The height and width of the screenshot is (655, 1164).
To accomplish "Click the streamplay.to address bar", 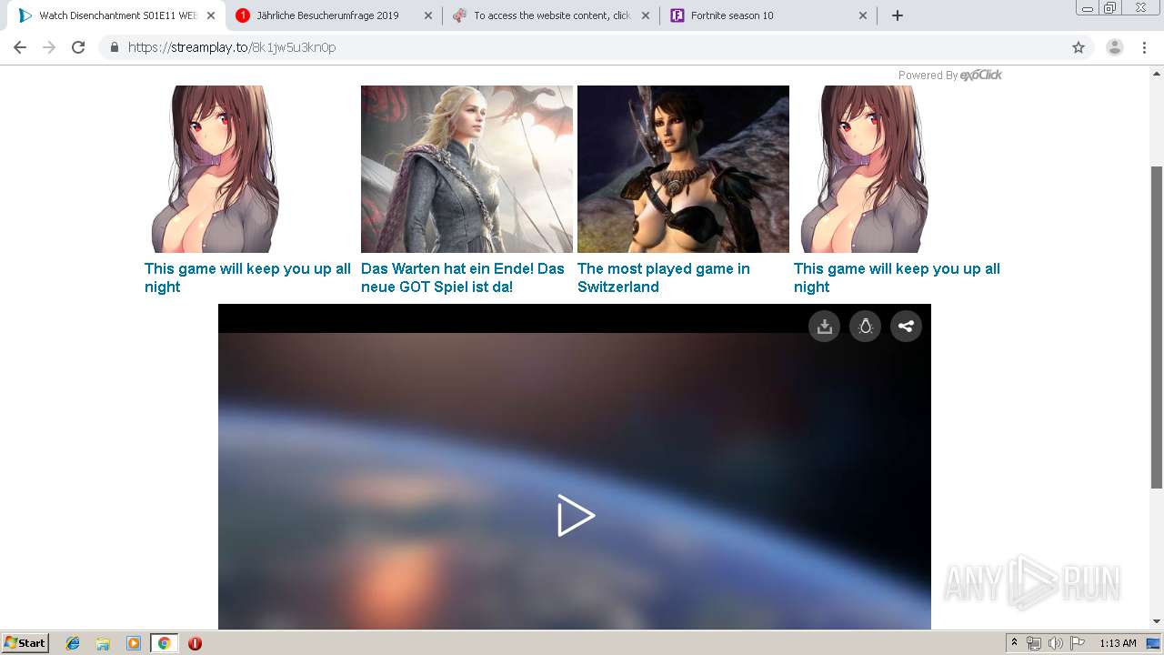I will coord(596,47).
